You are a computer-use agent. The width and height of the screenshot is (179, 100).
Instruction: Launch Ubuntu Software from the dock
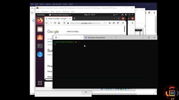pos(40,37)
